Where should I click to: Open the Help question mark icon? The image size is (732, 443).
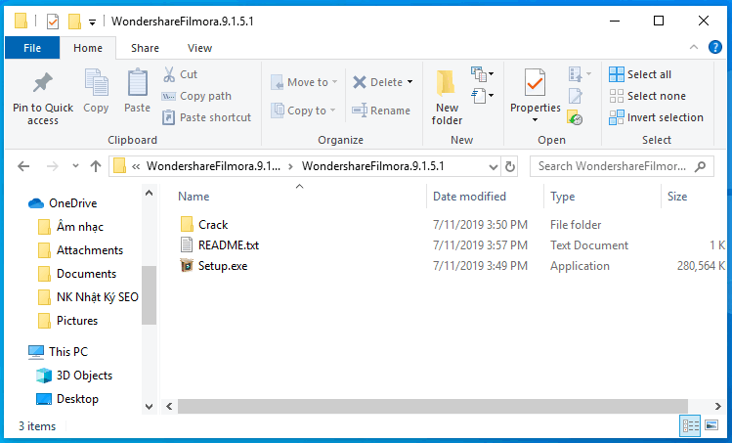pyautogui.click(x=714, y=47)
